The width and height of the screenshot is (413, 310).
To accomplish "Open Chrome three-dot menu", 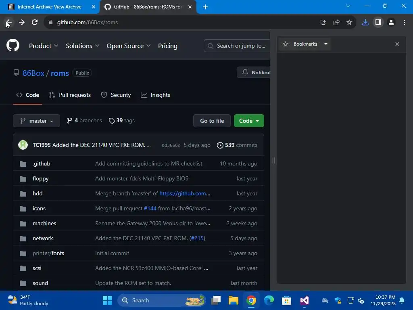I will (x=404, y=23).
